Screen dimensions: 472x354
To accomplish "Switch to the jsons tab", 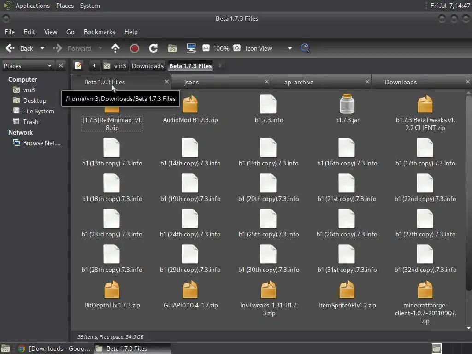I will point(222,82).
